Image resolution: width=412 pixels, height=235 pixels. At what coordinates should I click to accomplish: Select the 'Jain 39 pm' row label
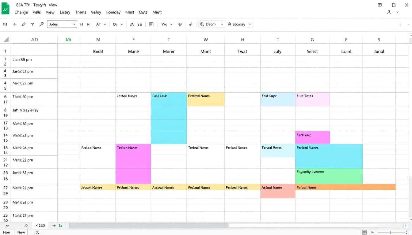tap(34, 62)
